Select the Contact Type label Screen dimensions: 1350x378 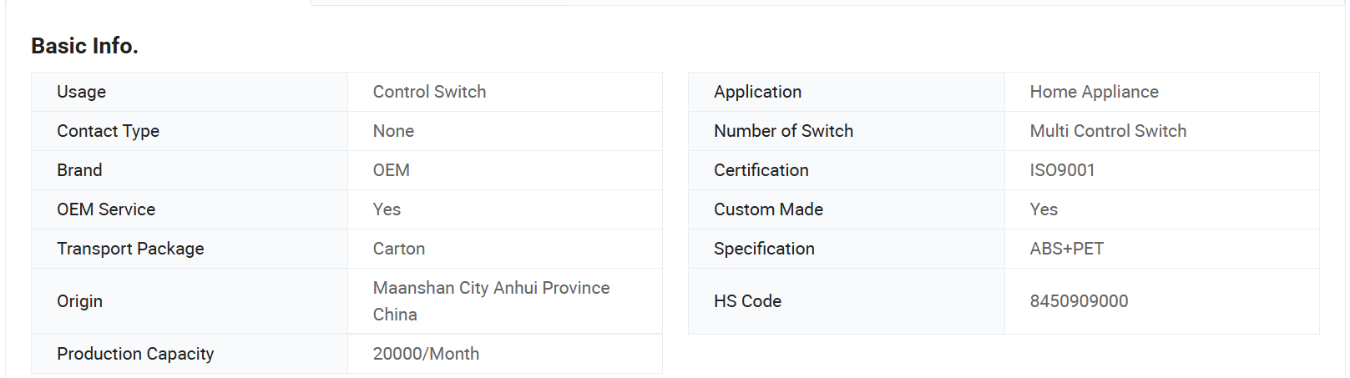point(108,131)
